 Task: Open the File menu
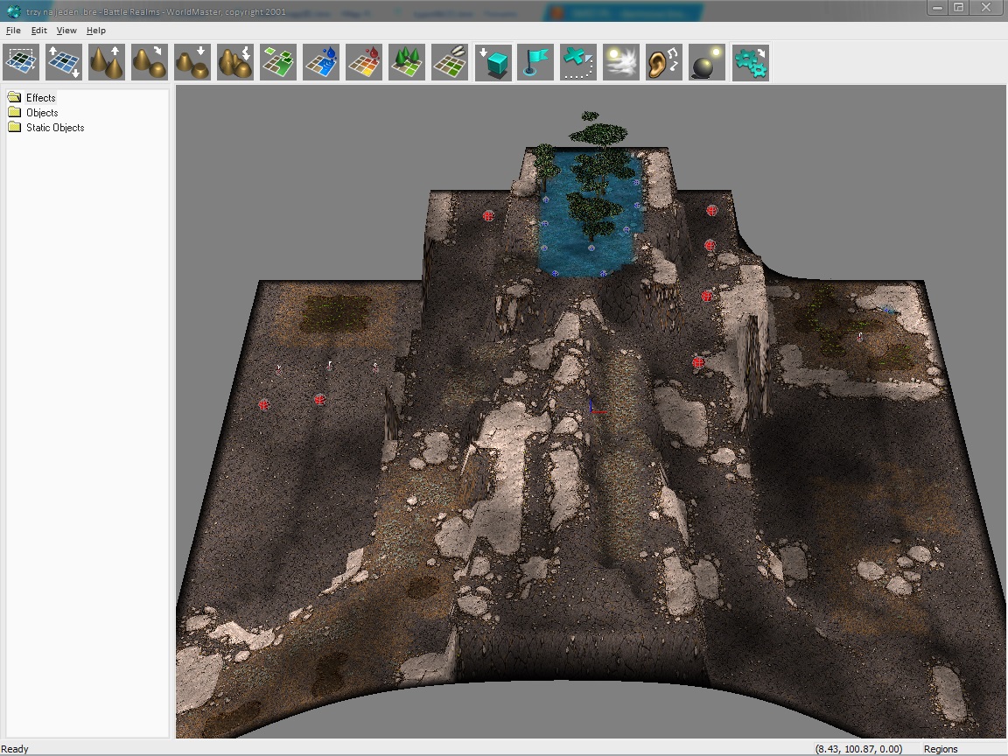pyautogui.click(x=13, y=31)
